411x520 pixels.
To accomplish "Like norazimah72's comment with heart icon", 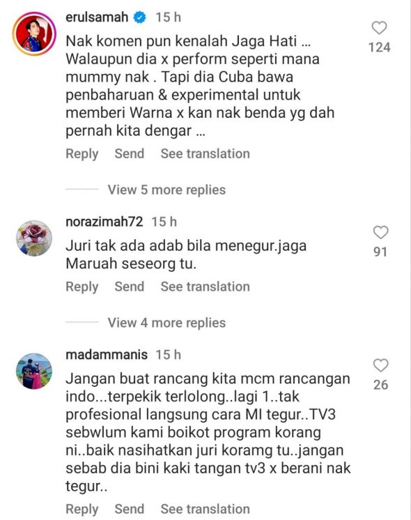I will pos(380,232).
